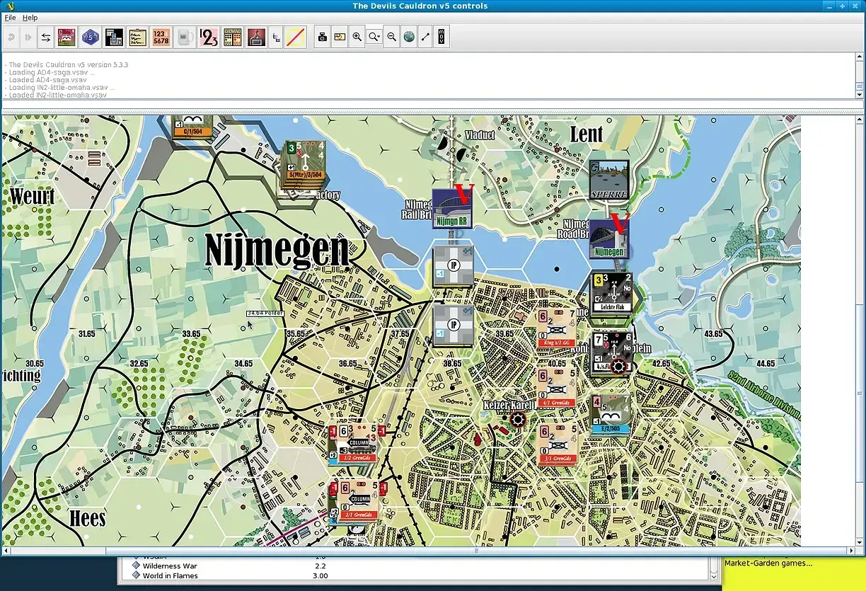
Task: Click the black gear marker at Keizer Karel
Action: coord(518,420)
